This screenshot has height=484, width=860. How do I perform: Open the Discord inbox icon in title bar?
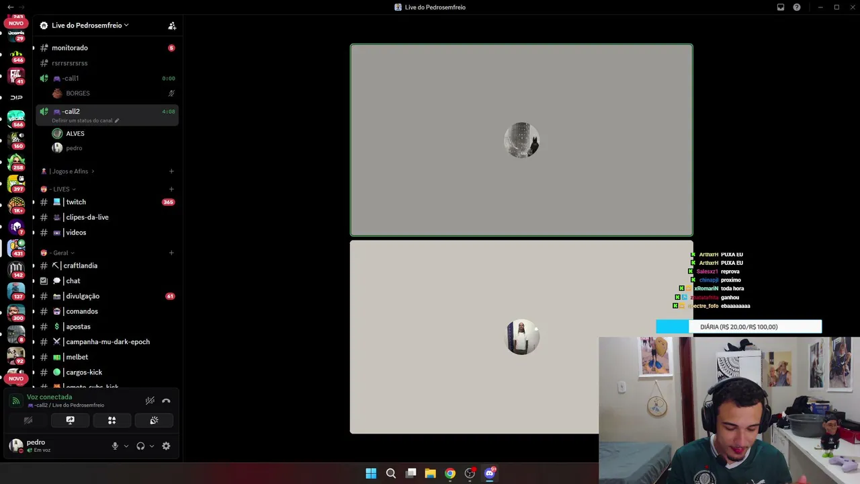(781, 7)
